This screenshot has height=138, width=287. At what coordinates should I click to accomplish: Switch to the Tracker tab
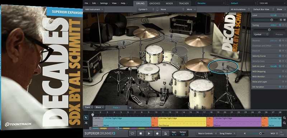[x=184, y=3]
